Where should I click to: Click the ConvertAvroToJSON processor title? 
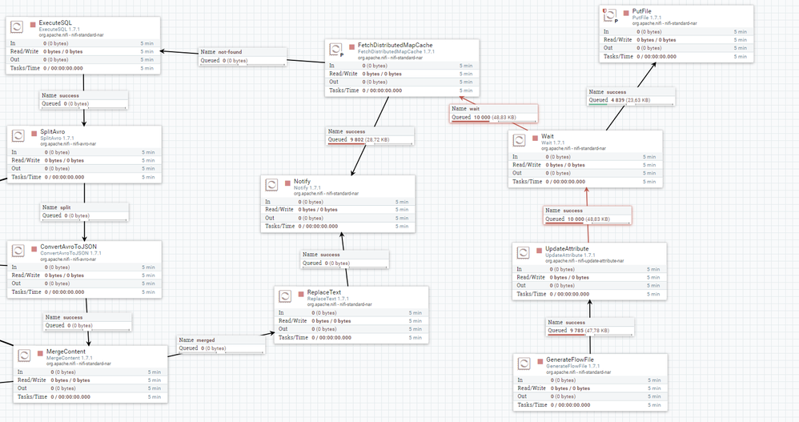pyautogui.click(x=68, y=247)
